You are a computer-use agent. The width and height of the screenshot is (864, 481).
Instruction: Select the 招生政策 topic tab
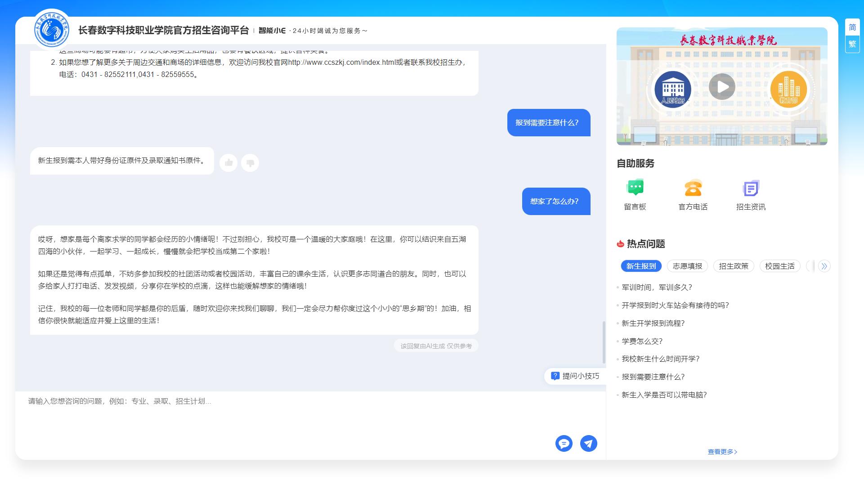coord(734,266)
